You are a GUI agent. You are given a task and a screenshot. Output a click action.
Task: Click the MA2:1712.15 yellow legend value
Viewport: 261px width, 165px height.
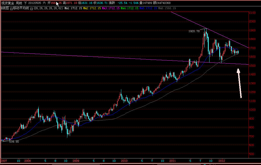[x=92, y=8]
